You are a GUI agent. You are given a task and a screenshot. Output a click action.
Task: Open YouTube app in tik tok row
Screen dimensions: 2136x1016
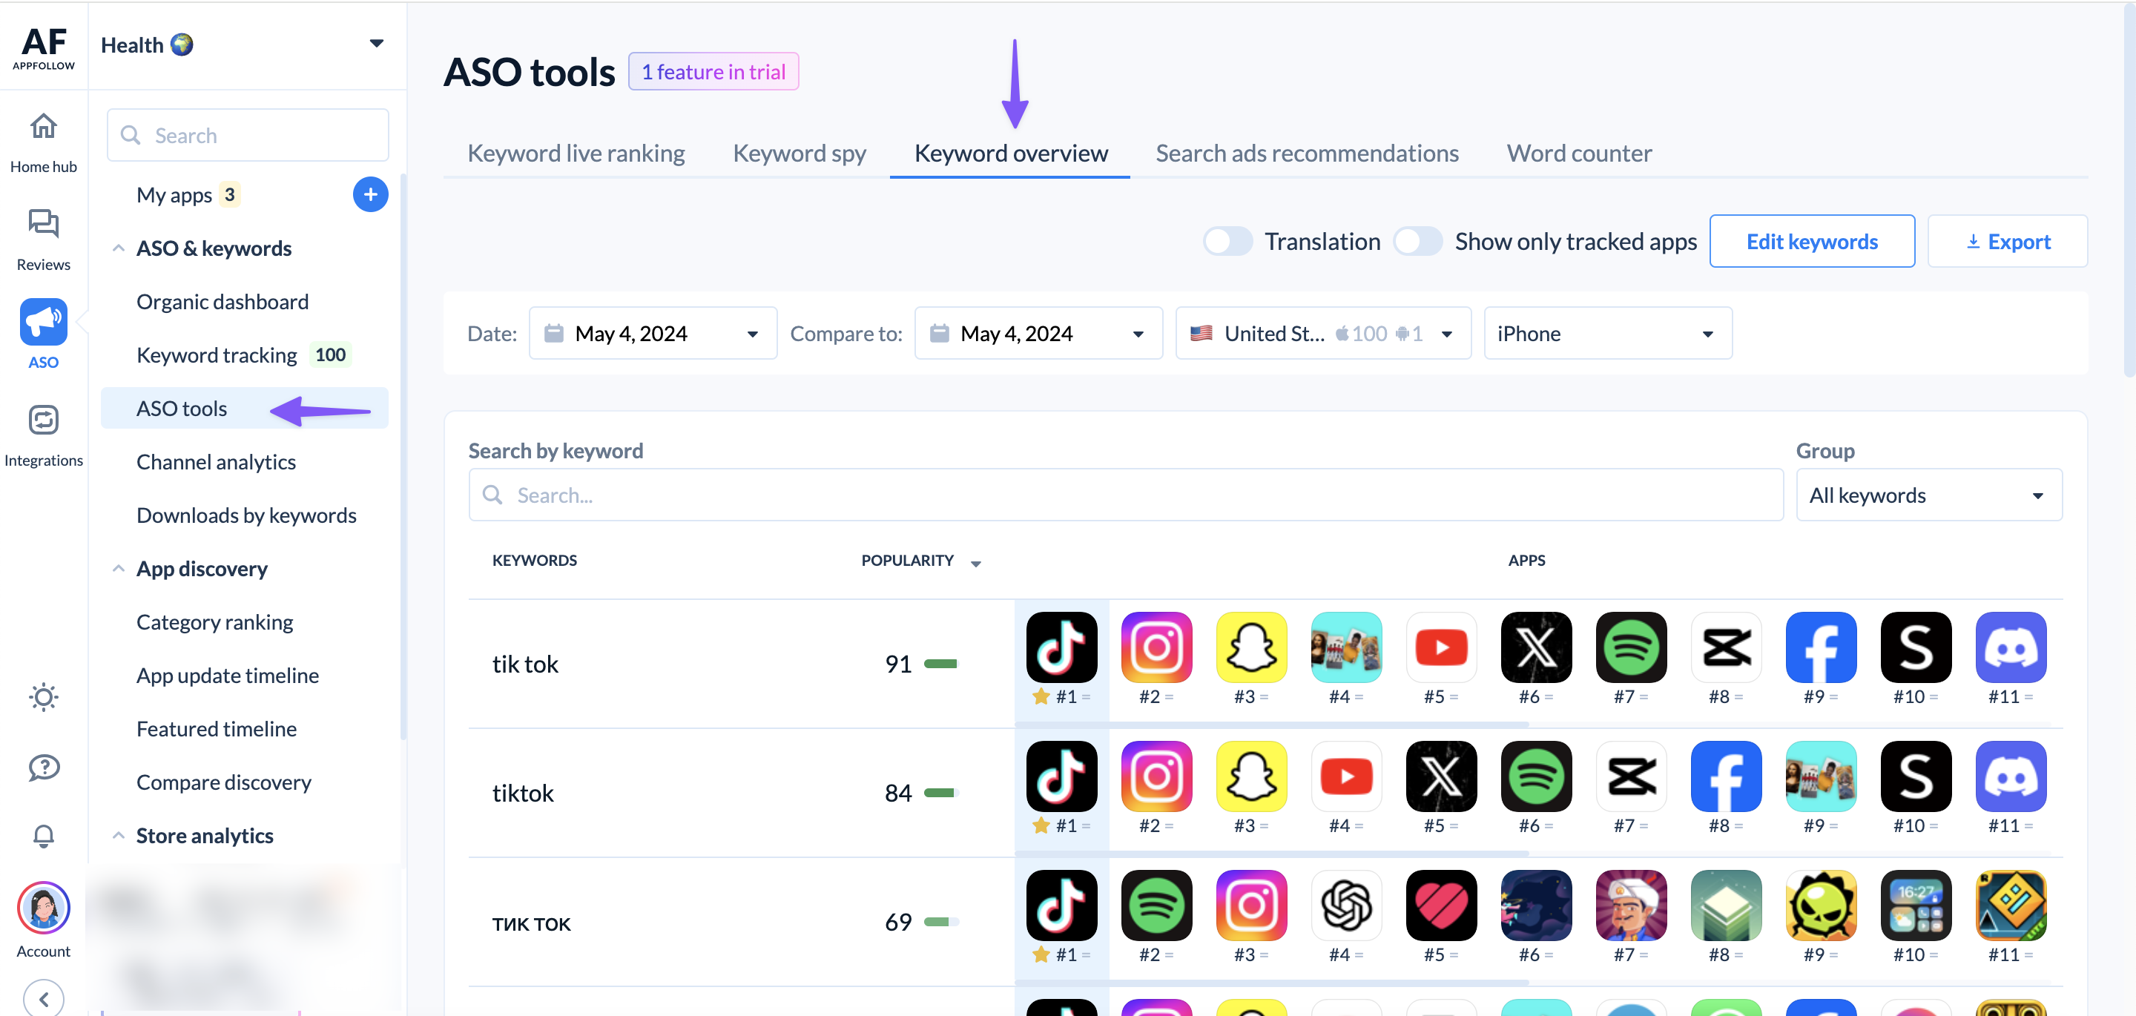1441,647
